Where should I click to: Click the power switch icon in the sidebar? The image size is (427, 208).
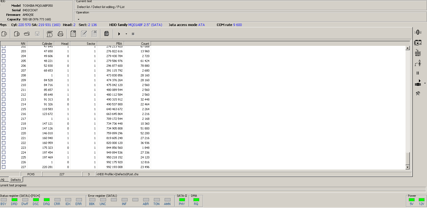418,63
